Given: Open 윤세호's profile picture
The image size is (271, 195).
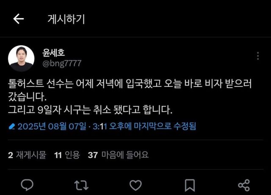Looking at the screenshot, I should point(21,58).
